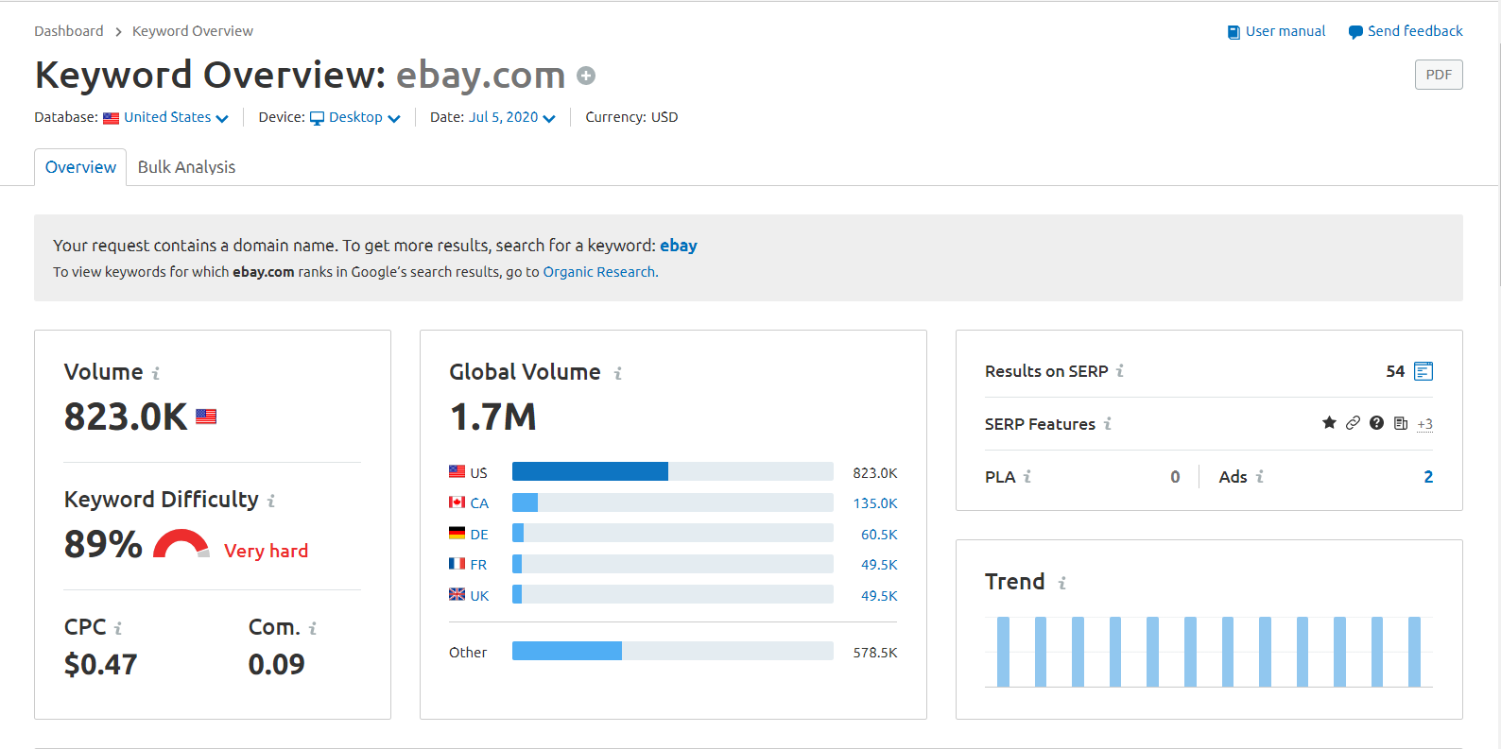Screen dimensions: 1501x749
Task: Click the CA volume value 135.0K
Action: [x=875, y=503]
